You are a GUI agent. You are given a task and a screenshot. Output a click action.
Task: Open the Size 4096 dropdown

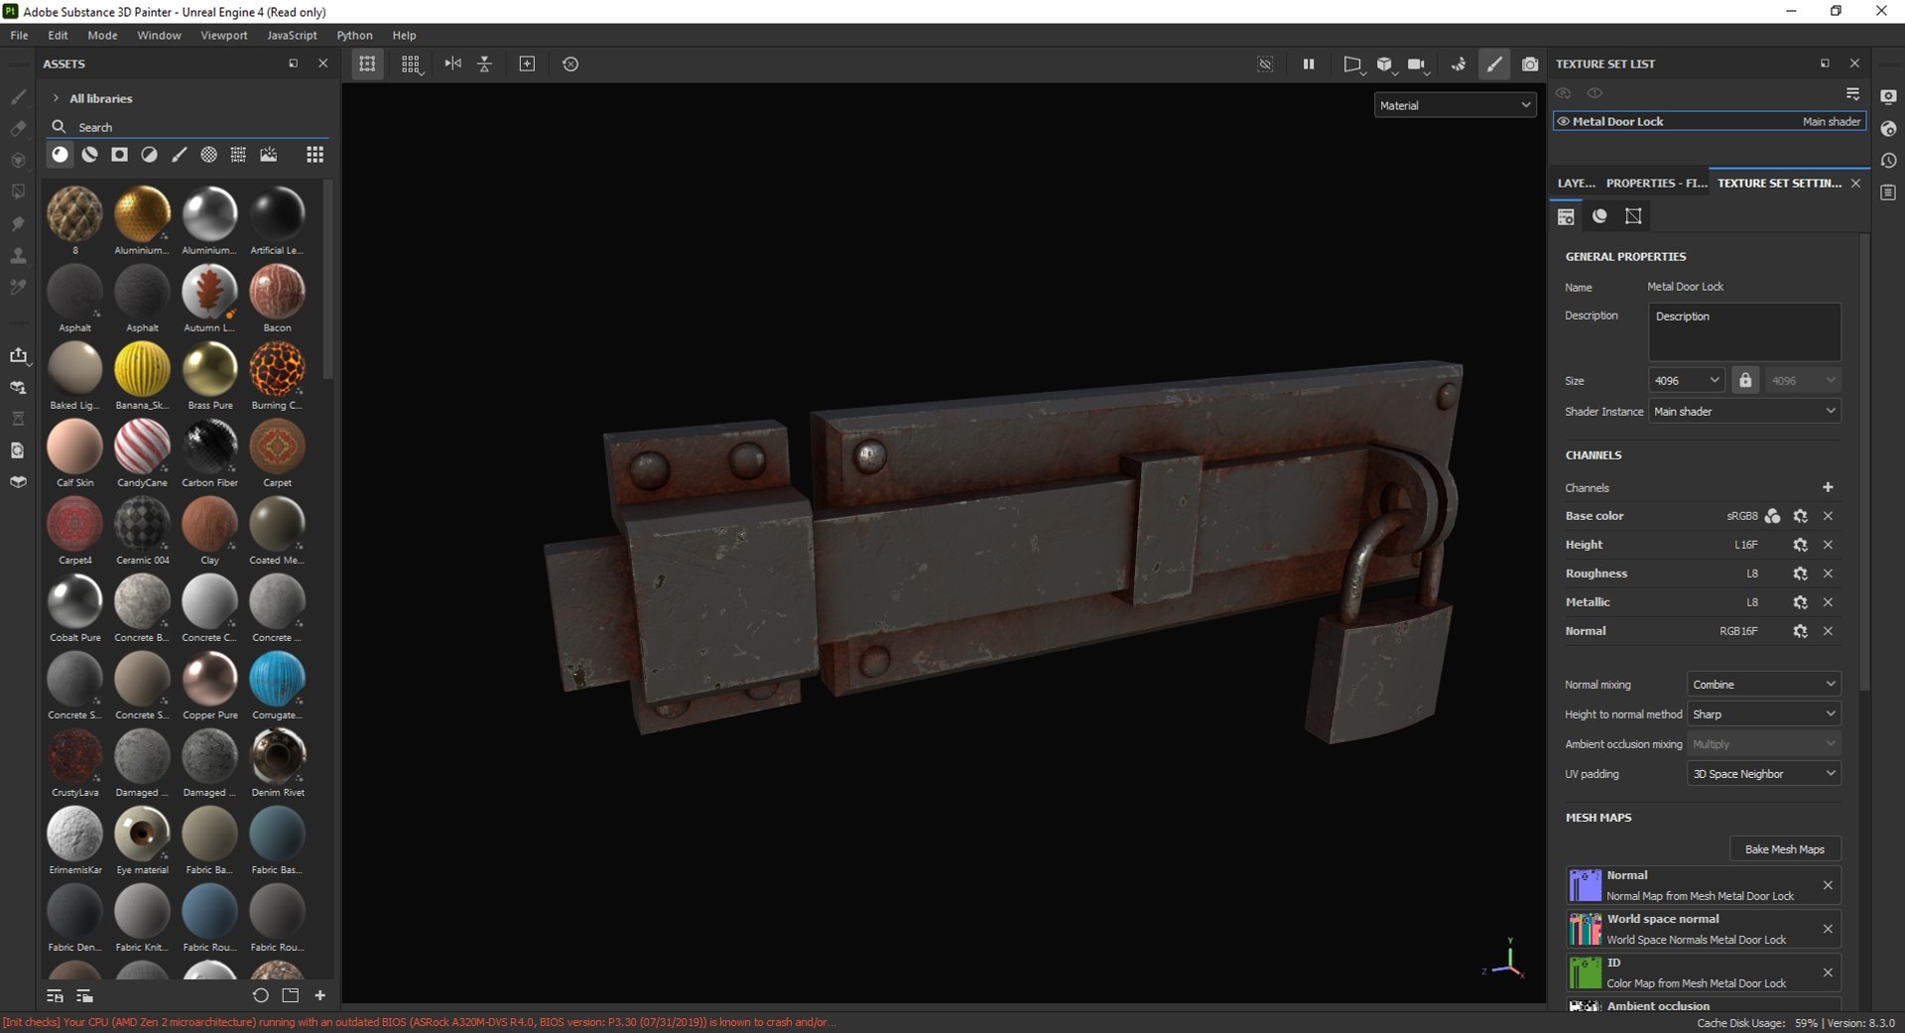click(x=1687, y=380)
